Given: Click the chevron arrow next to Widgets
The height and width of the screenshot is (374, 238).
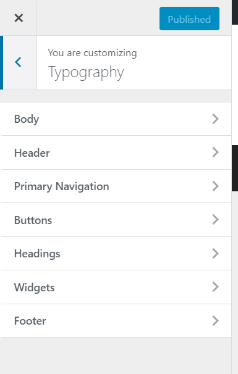Looking at the screenshot, I should tap(216, 287).
